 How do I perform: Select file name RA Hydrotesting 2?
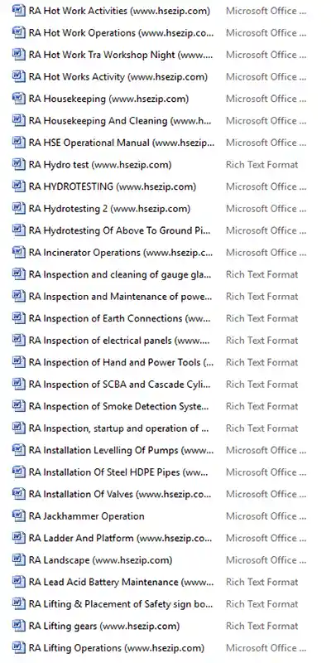point(109,209)
